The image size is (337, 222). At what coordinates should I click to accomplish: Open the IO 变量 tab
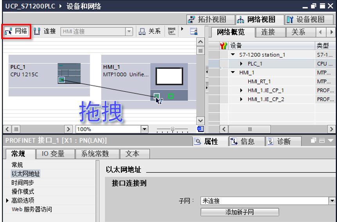53,154
